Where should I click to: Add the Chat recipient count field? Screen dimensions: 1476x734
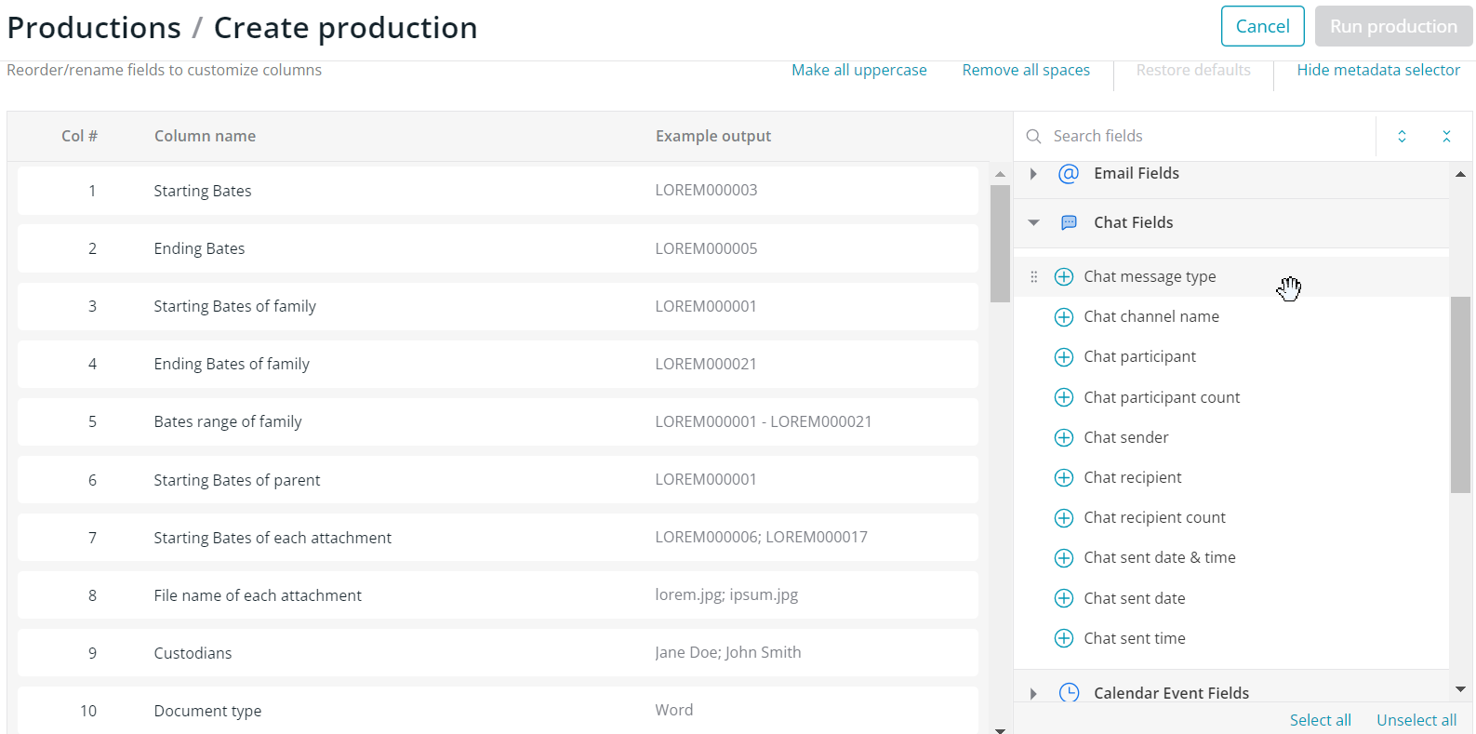pyautogui.click(x=1064, y=517)
